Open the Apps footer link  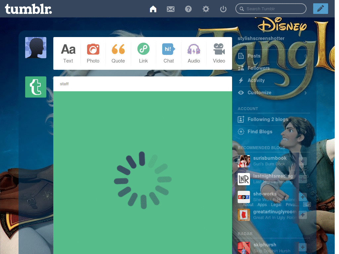262,205
